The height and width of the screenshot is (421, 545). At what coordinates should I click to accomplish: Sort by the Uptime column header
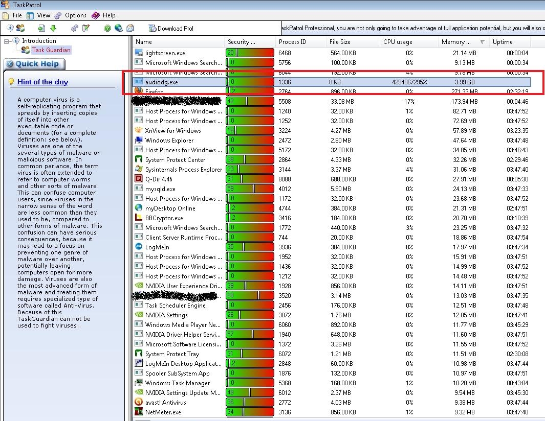(x=510, y=42)
